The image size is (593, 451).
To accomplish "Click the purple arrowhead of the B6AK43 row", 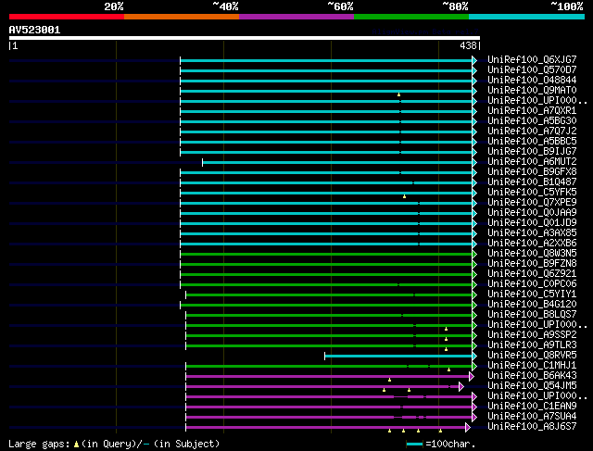I will click(x=472, y=377).
